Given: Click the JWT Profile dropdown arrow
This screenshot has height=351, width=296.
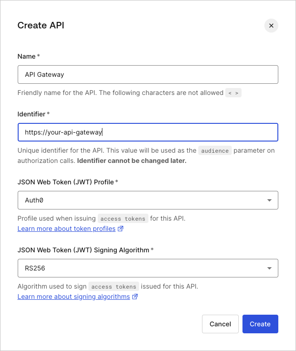Looking at the screenshot, I should [x=269, y=200].
